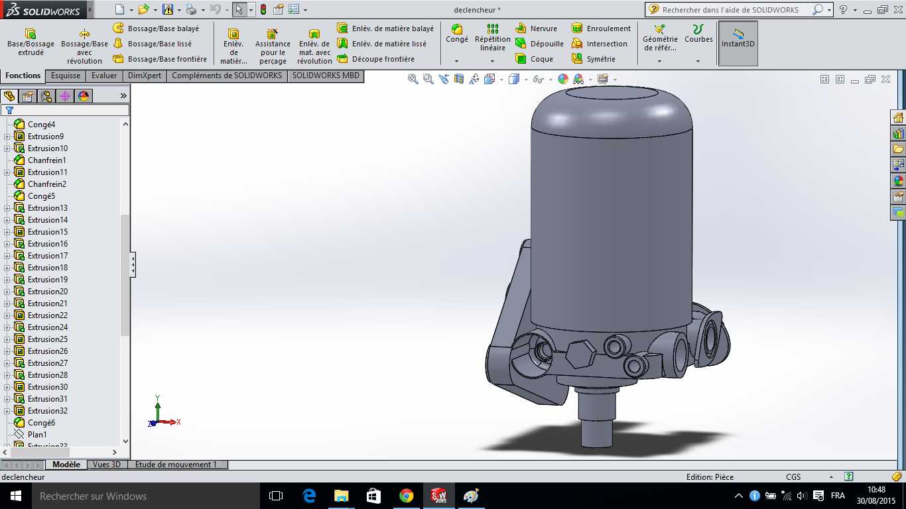Select the Répétition linéaire tool
This screenshot has height=509, width=906.
tap(493, 38)
